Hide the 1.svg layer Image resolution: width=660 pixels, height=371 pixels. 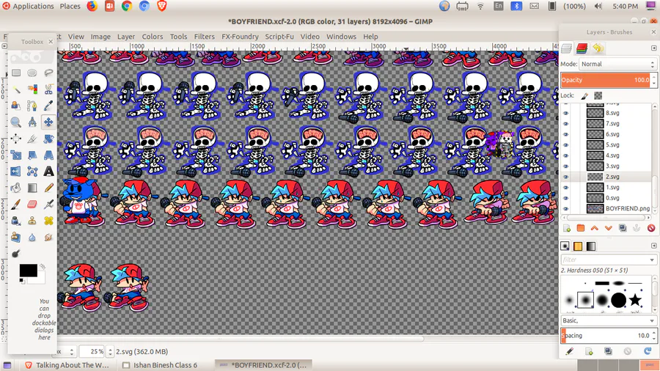click(565, 187)
